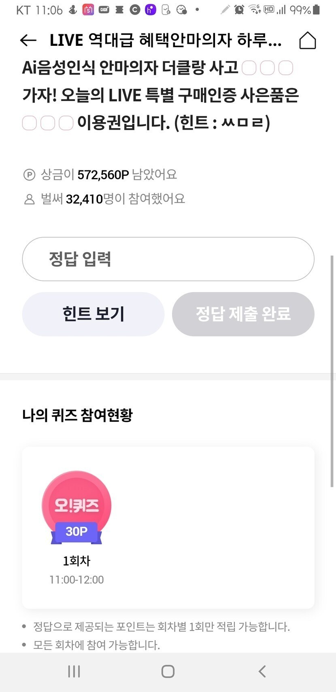Tap the home icon in the header
Viewport: 336px width, 692px height.
click(x=307, y=40)
